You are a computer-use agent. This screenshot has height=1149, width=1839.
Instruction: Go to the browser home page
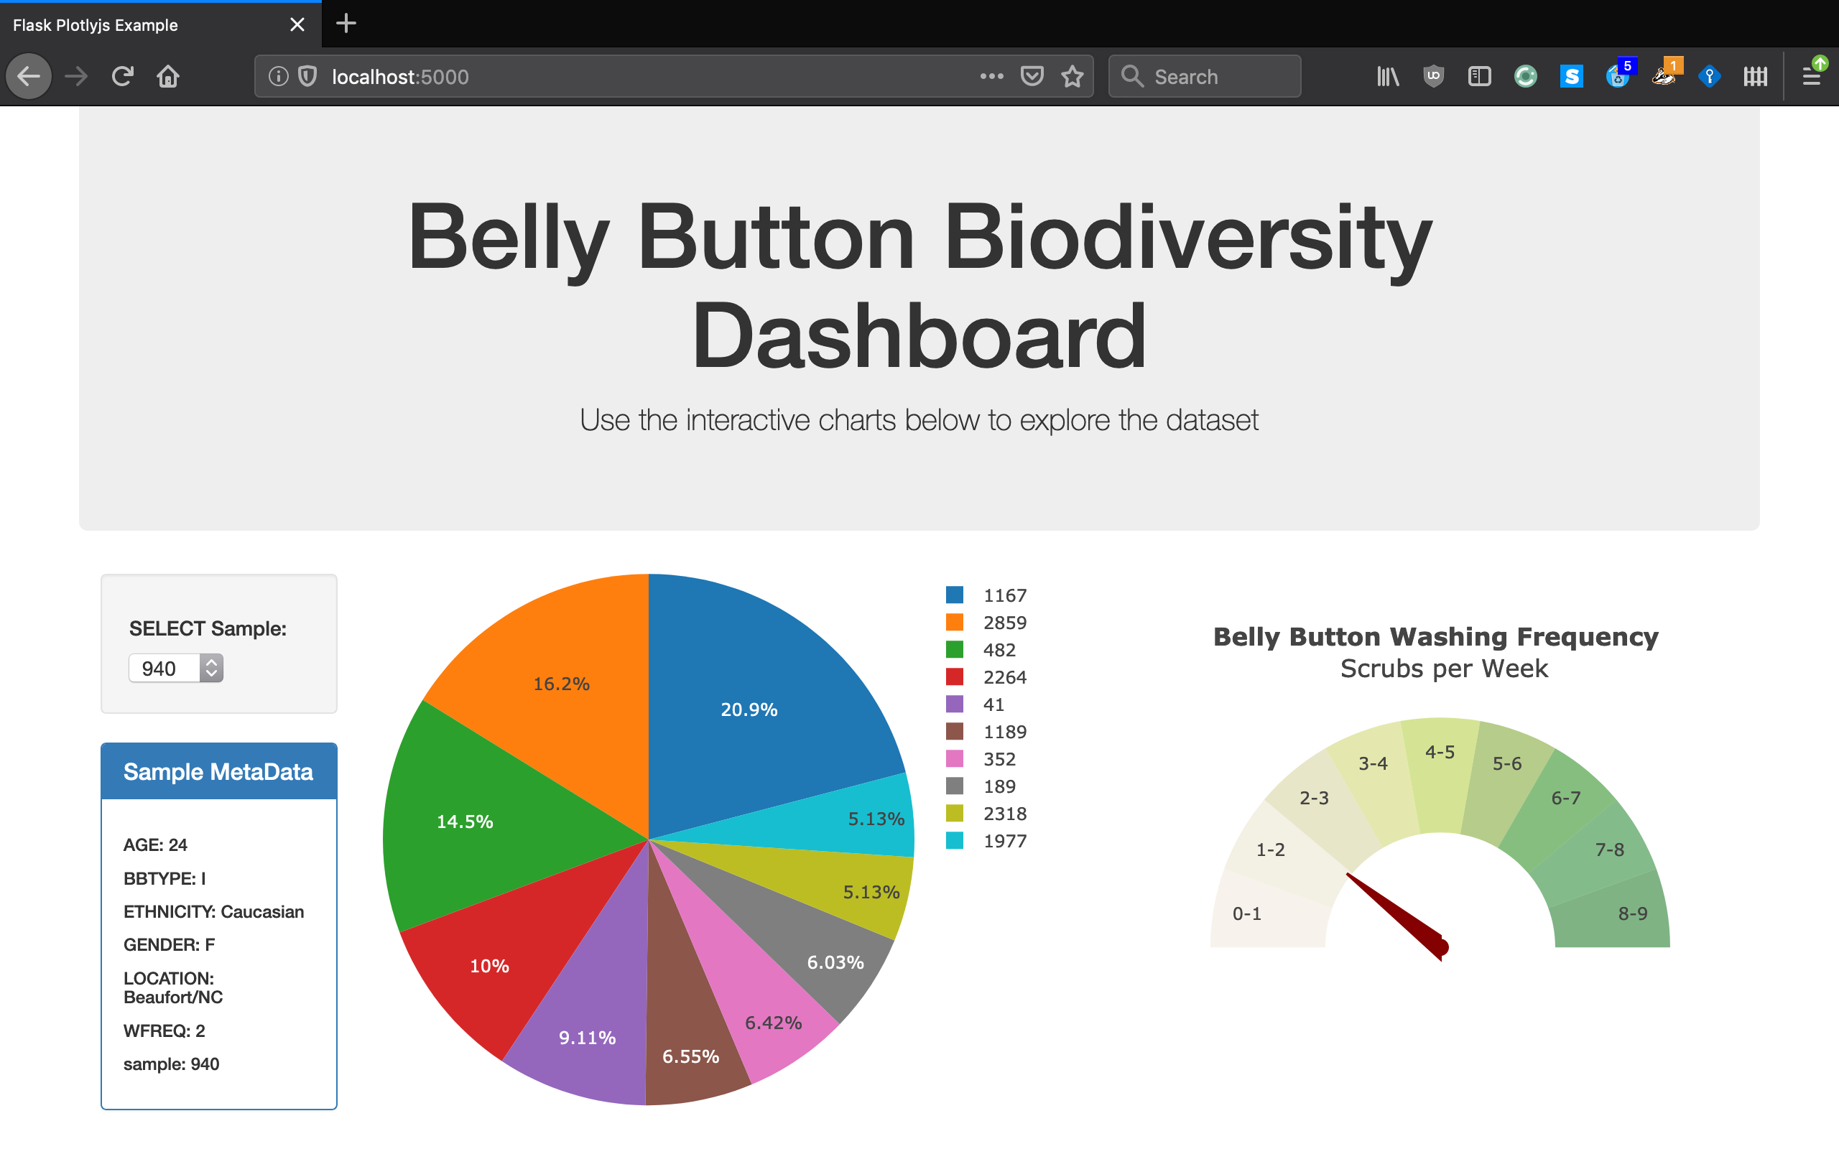[x=168, y=76]
